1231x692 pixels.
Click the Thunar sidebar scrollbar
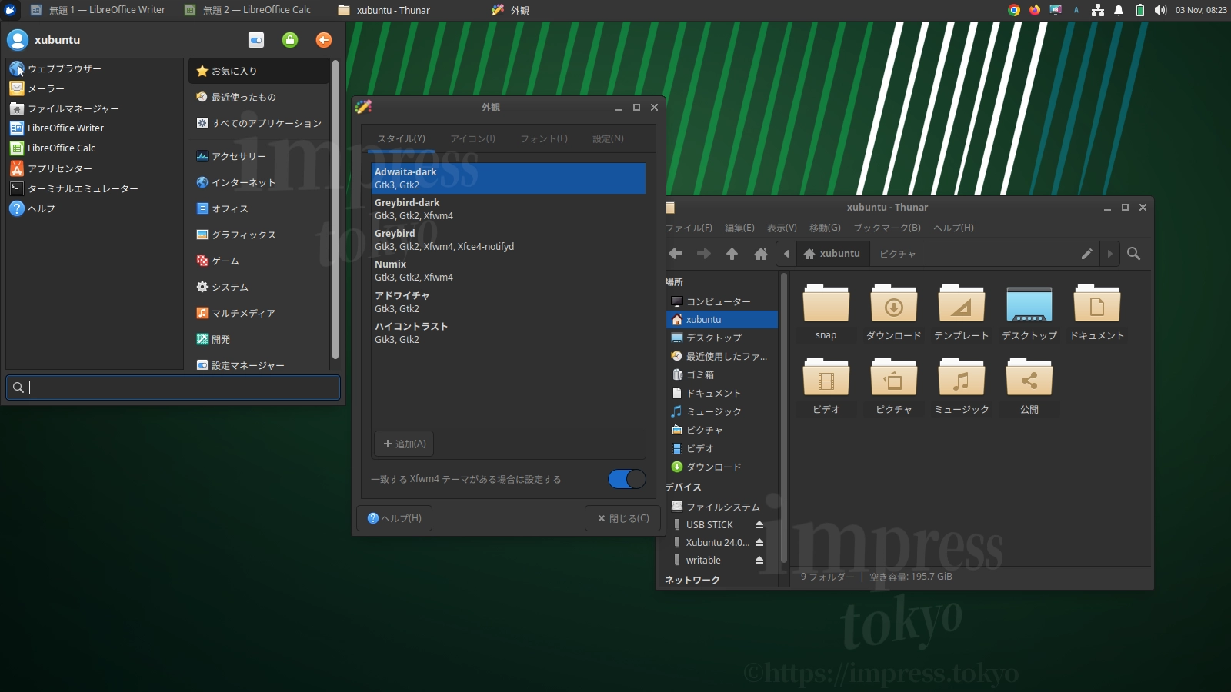coord(784,419)
